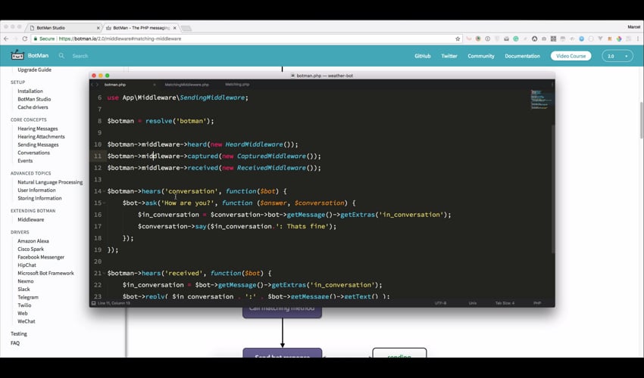Click the green circular extension icon in Chrome toolbar
The width and height of the screenshot is (644, 378).
click(x=515, y=39)
